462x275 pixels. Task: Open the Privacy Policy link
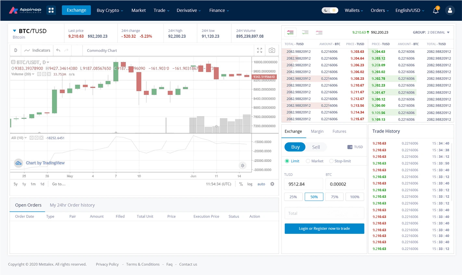(107, 264)
